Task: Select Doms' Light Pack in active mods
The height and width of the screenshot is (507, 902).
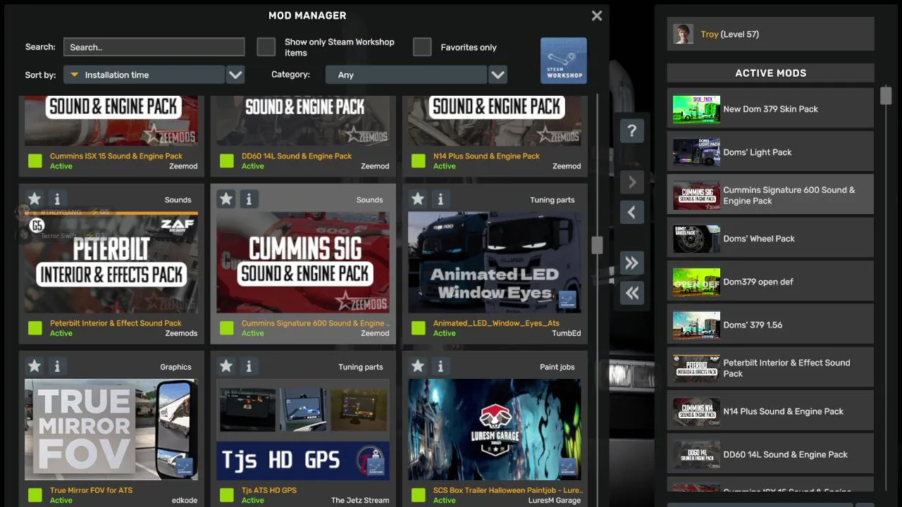Action: click(x=770, y=152)
